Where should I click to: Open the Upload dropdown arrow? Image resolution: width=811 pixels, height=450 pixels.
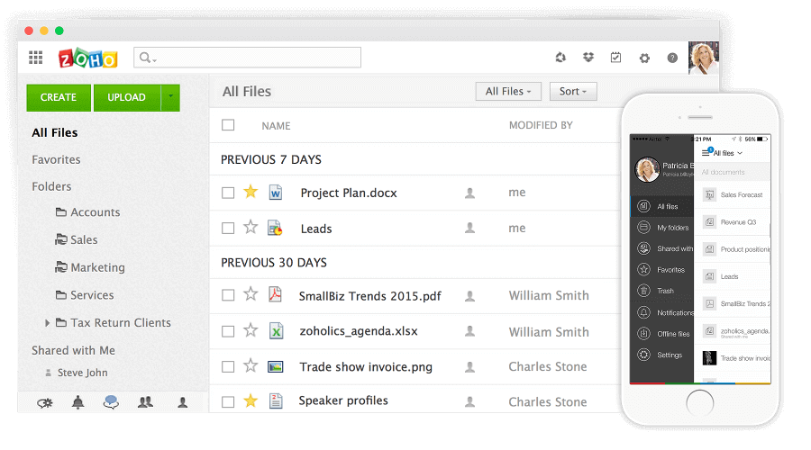click(x=171, y=97)
